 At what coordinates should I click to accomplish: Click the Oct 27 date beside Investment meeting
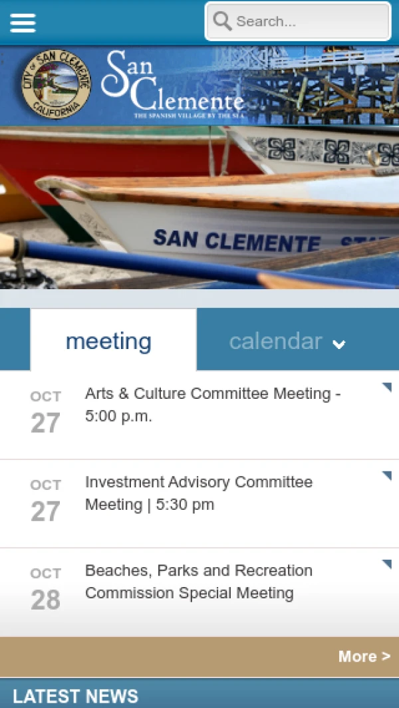click(x=45, y=502)
